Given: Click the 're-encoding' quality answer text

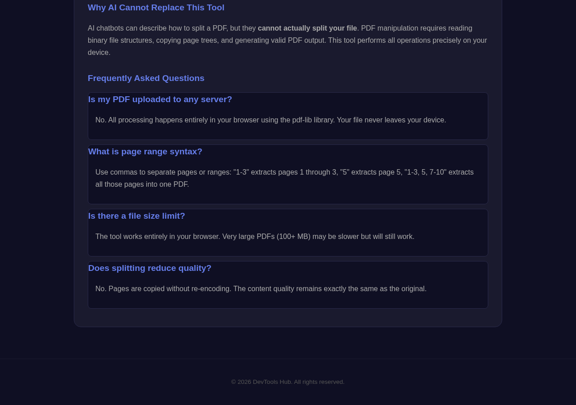Looking at the screenshot, I should tap(261, 289).
